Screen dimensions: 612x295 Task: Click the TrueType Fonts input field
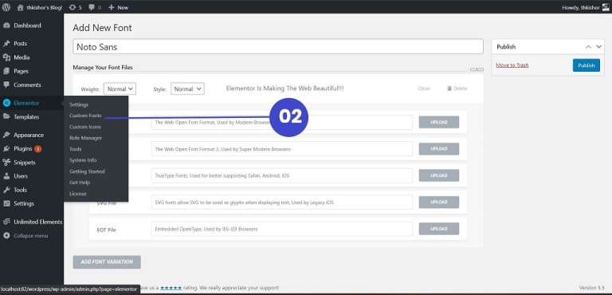coord(282,175)
